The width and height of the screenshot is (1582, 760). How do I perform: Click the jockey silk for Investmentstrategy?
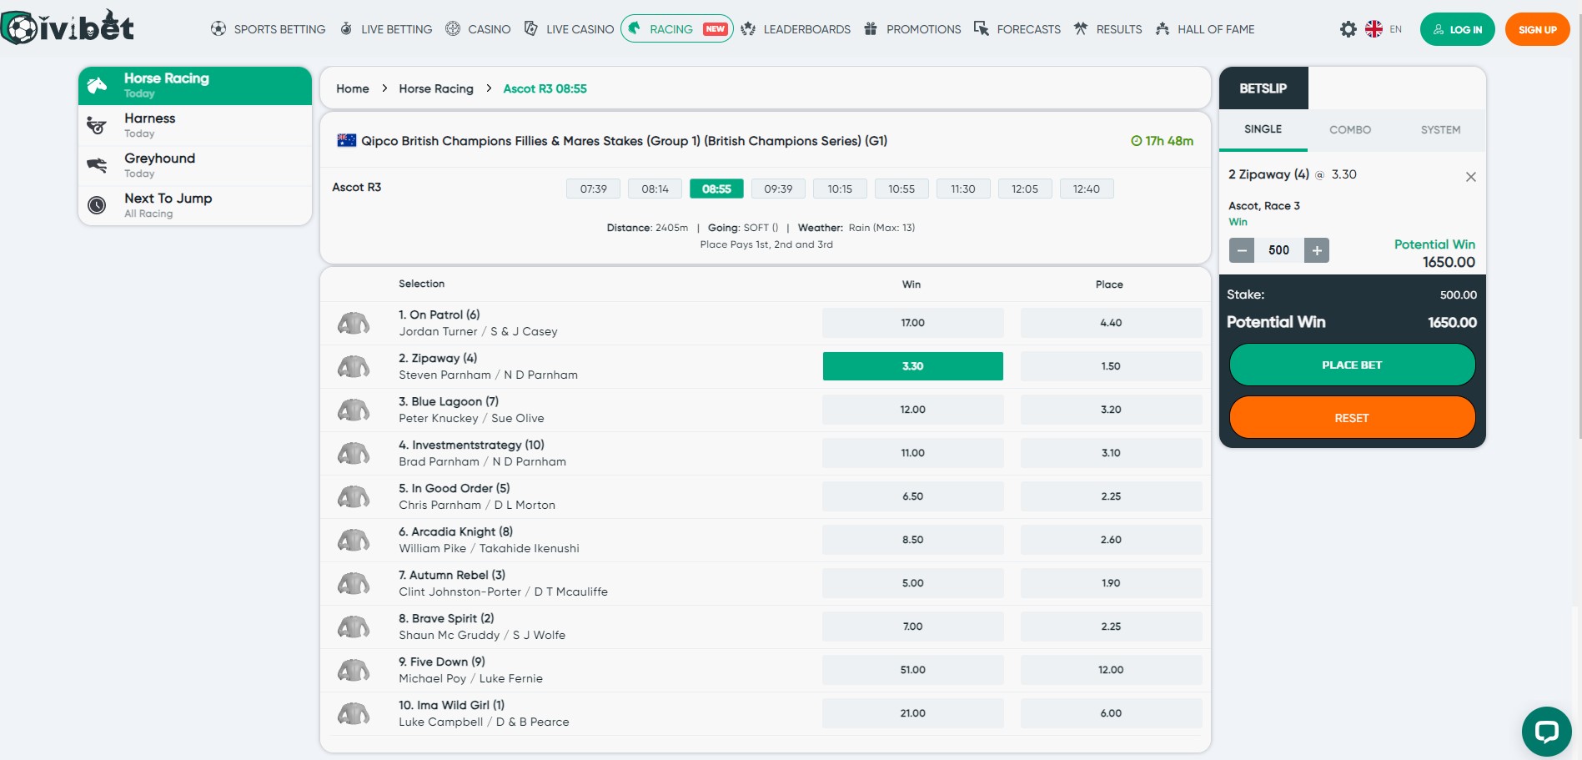(354, 453)
